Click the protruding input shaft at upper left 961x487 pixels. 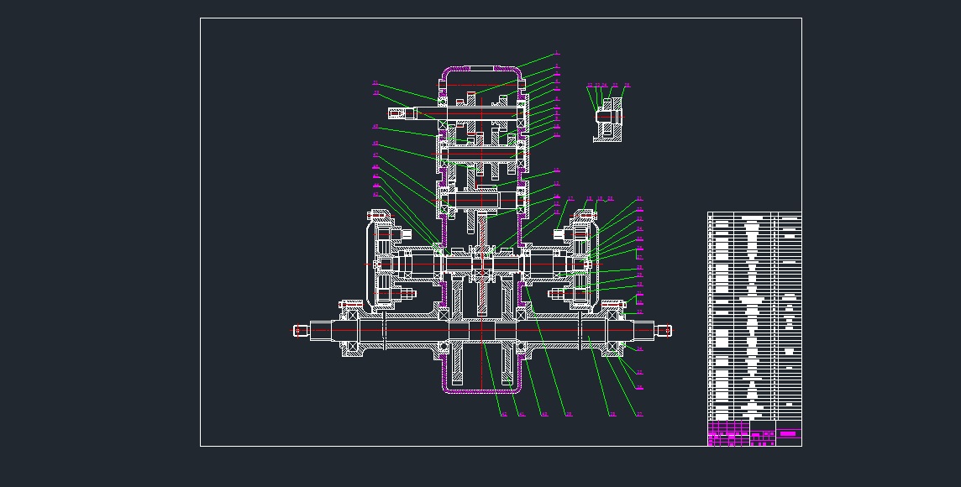[412, 113]
